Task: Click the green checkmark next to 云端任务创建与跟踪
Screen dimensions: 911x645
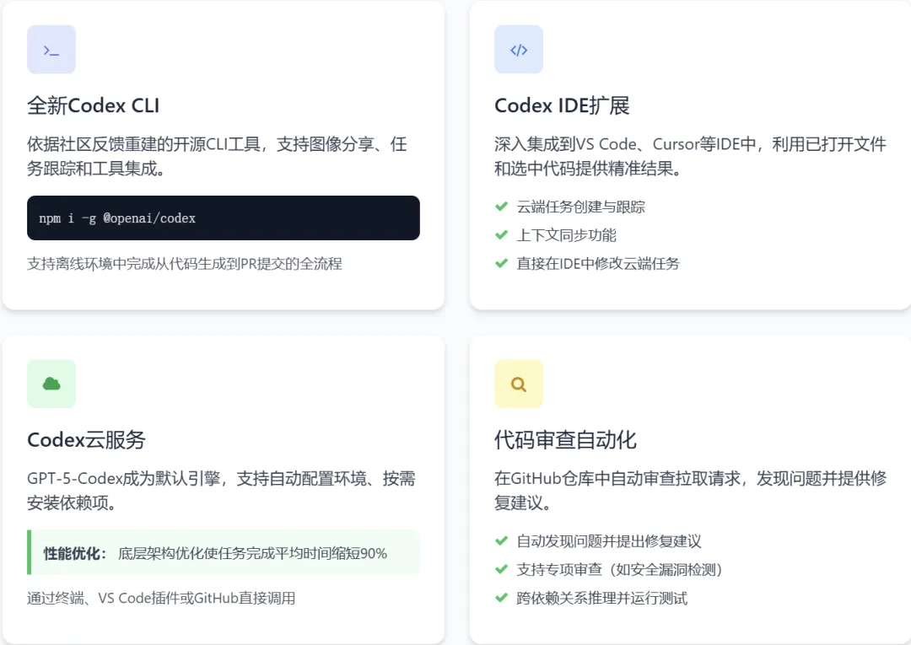Action: point(501,207)
